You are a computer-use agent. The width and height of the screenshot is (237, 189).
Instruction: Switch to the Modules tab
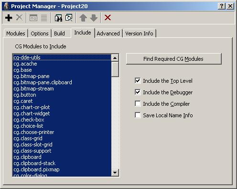coord(16,33)
